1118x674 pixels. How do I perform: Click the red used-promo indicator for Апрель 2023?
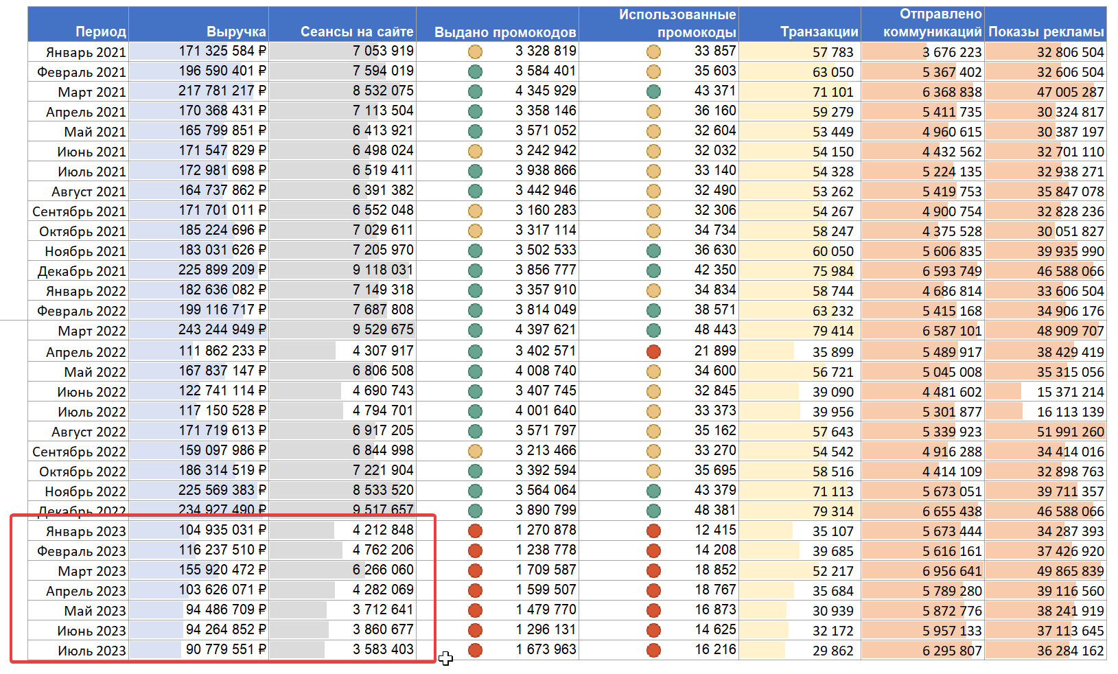tap(653, 591)
